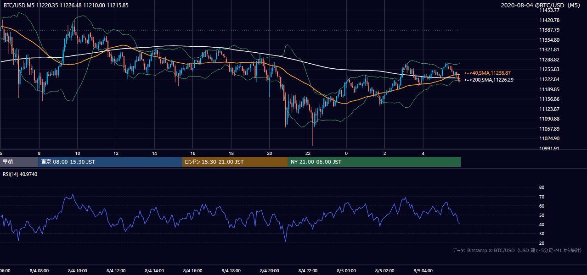
Task: Click hour marker 12 under the price chart
Action: point(116,154)
